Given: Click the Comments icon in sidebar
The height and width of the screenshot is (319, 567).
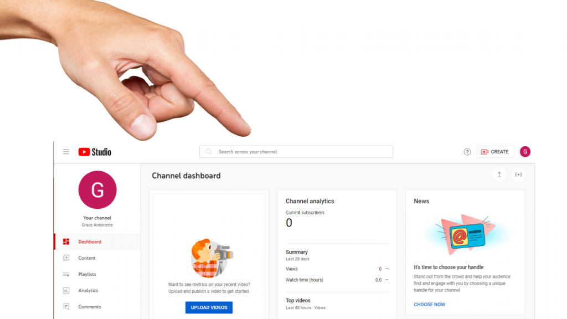Looking at the screenshot, I should [x=66, y=307].
